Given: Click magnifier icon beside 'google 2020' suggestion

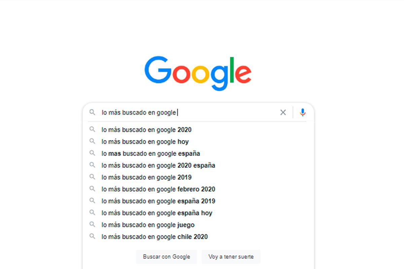Looking at the screenshot, I should point(92,129).
